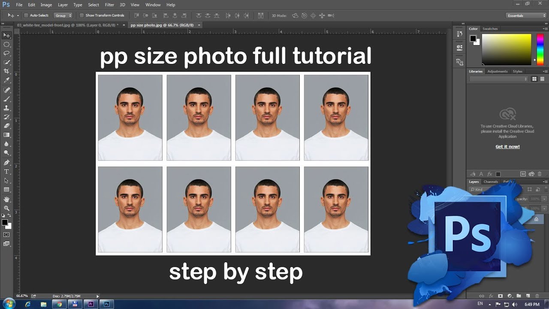
Task: Open Chrome from the taskbar
Action: click(60, 304)
